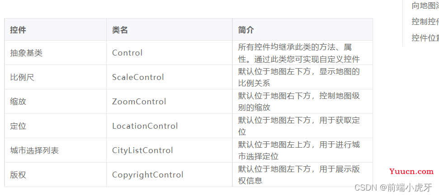The image size is (439, 196).
Task: Click the 抽象基类 row label
Action: (26, 53)
